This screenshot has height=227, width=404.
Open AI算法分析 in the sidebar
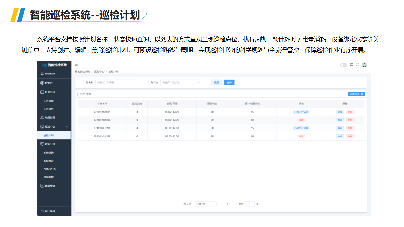(x=50, y=169)
